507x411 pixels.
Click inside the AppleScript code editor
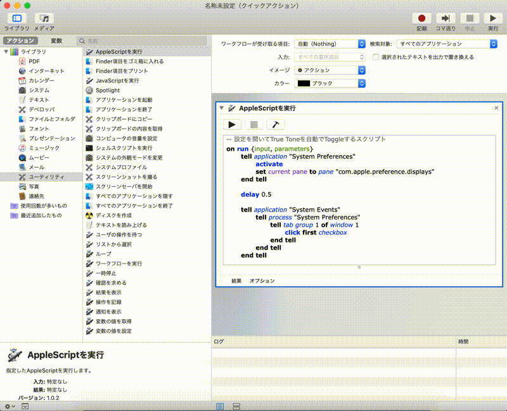359,200
